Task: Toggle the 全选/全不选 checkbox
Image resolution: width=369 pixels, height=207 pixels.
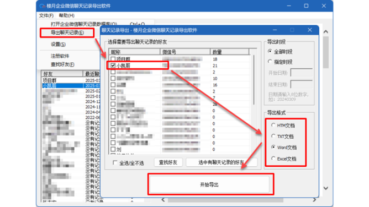Action: (x=115, y=163)
